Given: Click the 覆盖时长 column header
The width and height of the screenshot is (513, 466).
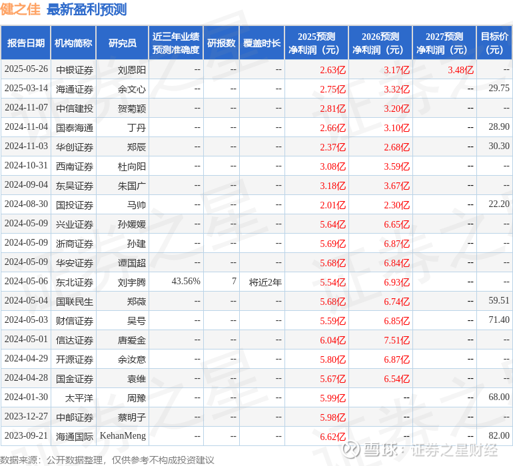Looking at the screenshot, I should 262,43.
